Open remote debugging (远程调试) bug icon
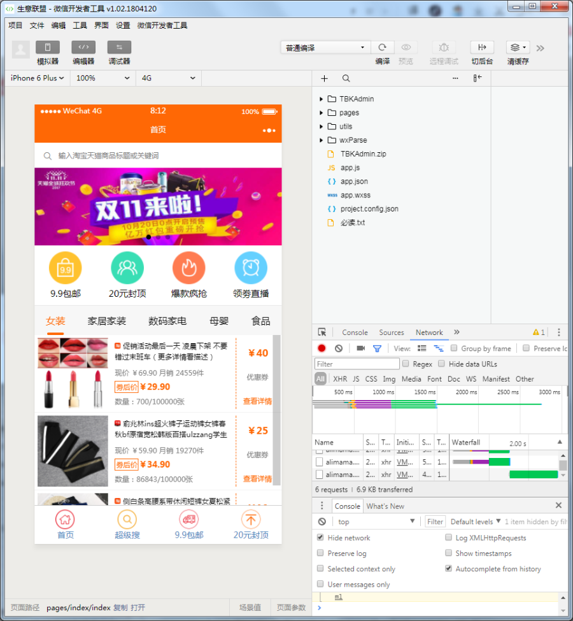The image size is (573, 621). coord(444,47)
